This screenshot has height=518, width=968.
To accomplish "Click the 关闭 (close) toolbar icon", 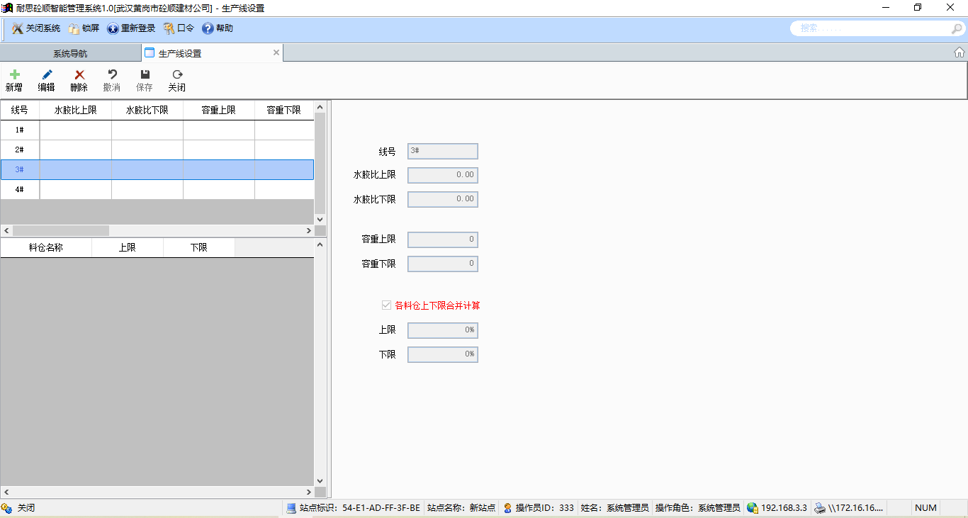I will [177, 75].
